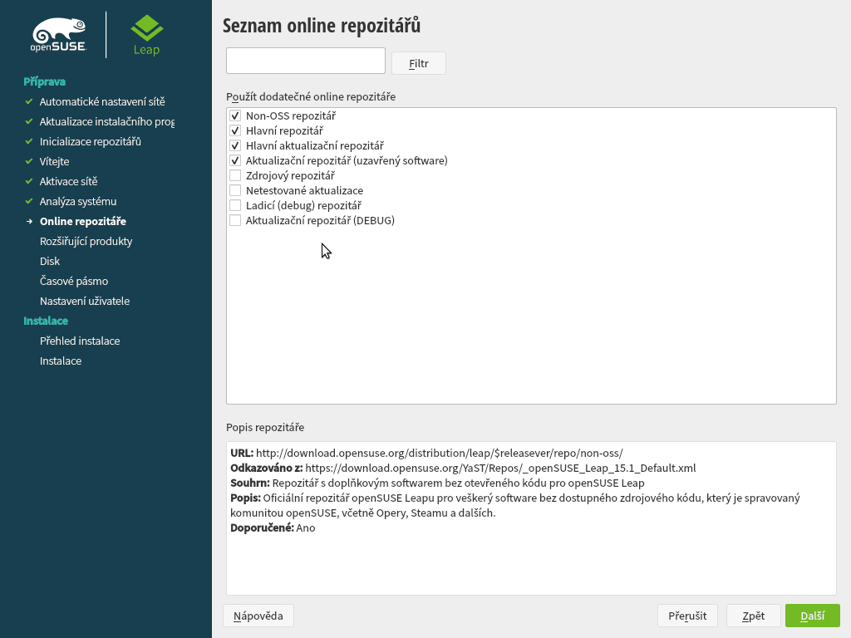The image size is (851, 638).
Task: Enable Netestované aktualizace
Action: pyautogui.click(x=234, y=190)
